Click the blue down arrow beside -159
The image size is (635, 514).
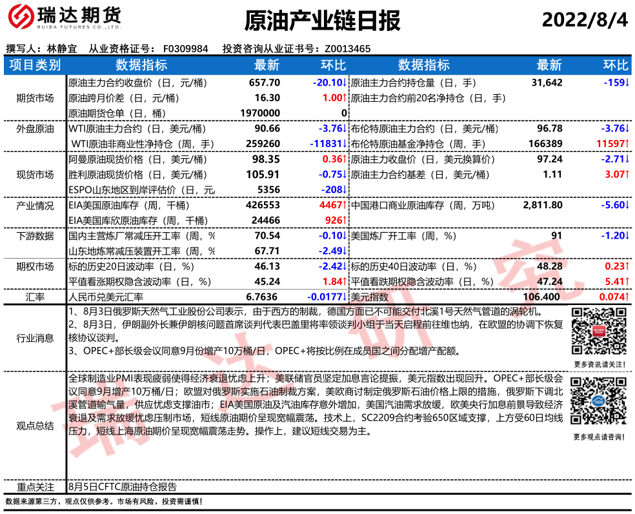point(627,83)
